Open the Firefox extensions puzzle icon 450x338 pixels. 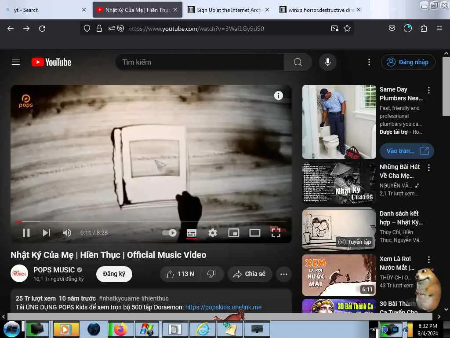pyautogui.click(x=424, y=28)
